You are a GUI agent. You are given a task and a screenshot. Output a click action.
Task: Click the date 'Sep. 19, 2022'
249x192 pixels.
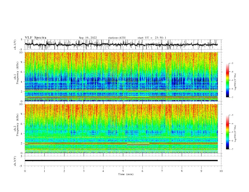click(x=88, y=38)
